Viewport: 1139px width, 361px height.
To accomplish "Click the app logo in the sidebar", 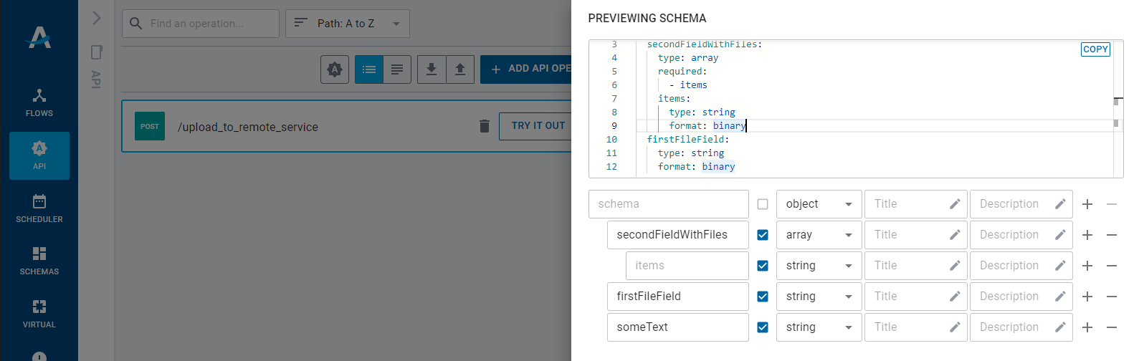I will pos(39,37).
